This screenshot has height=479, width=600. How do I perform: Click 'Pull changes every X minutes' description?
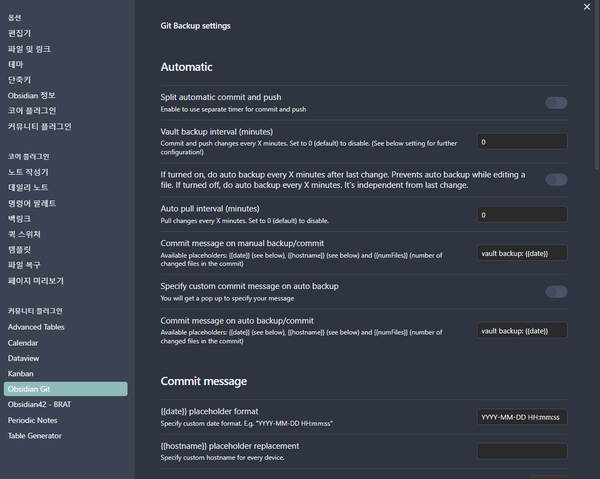245,221
